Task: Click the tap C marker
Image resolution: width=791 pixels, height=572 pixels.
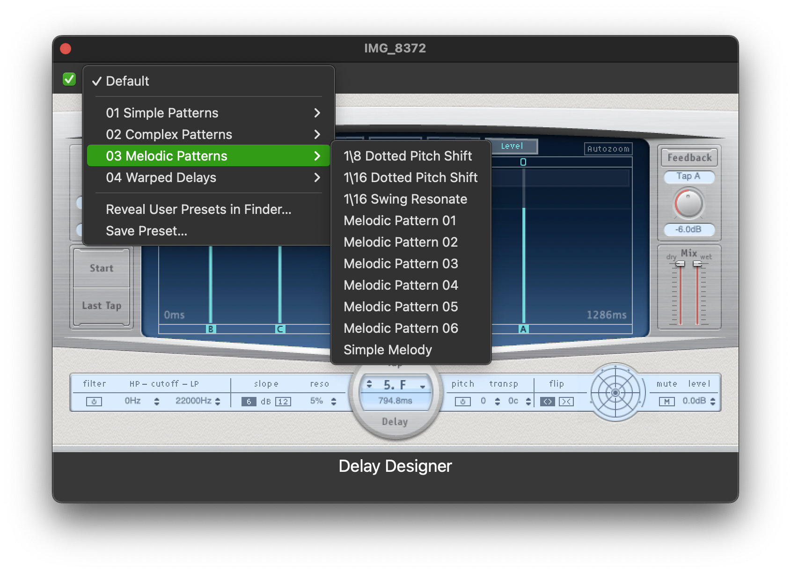Action: [280, 329]
